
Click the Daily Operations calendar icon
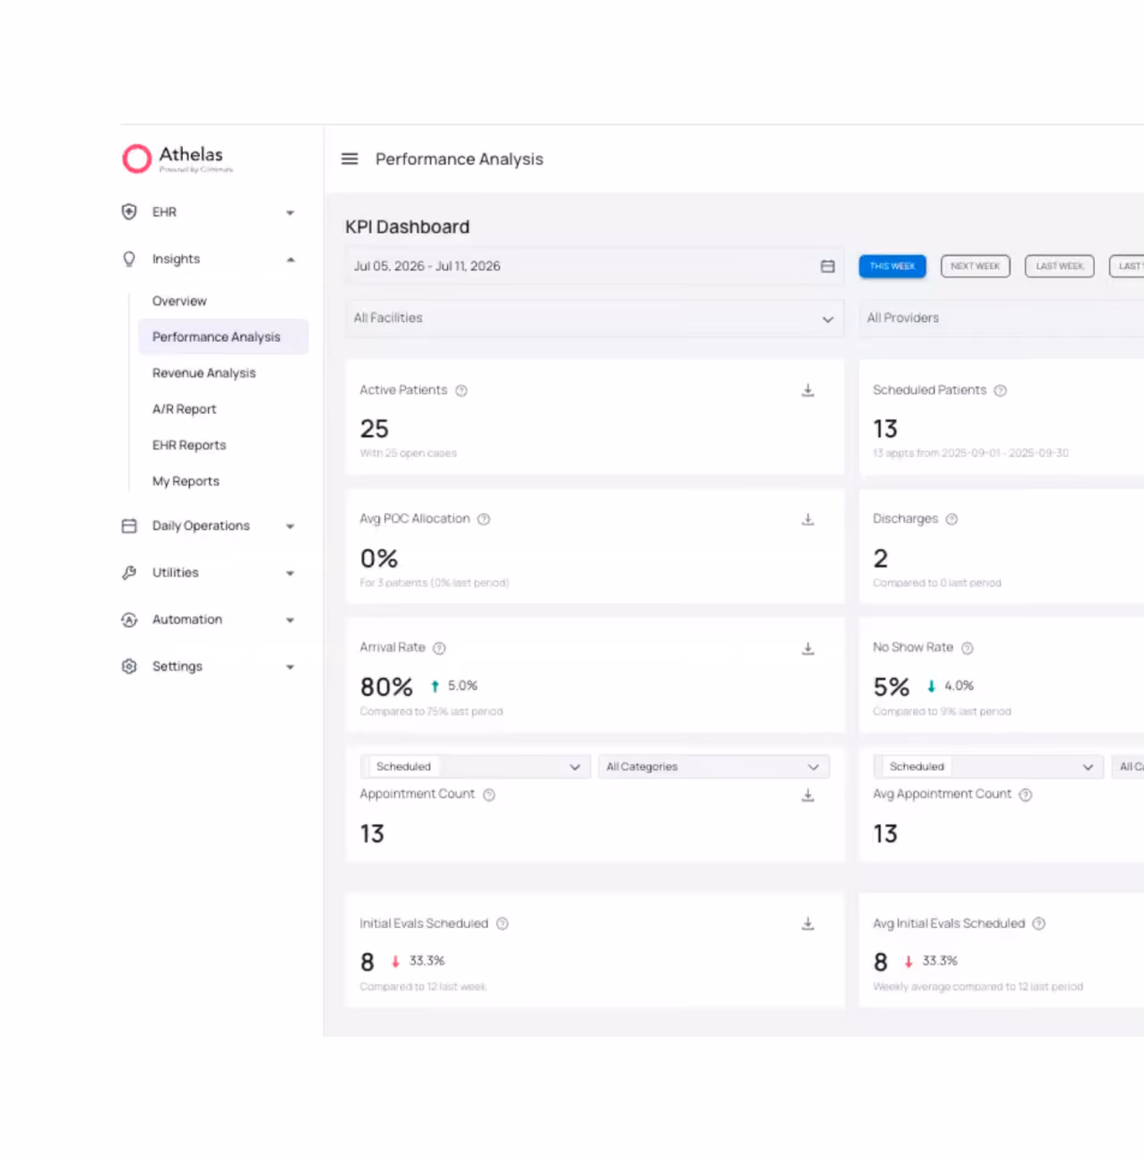coord(129,525)
